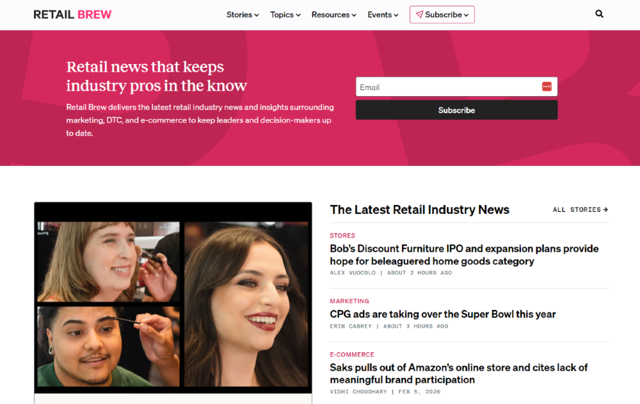The image size is (640, 404).
Task: Click the paper plane icon in navigation bar
Action: 419,15
